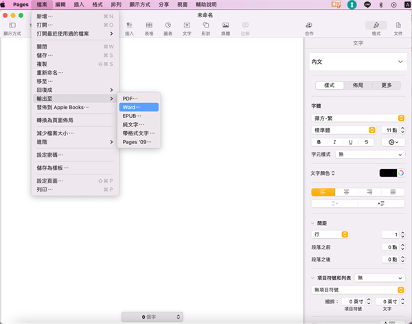Click the 媒體 (Media) toolbar icon
Image resolution: width=412 pixels, height=324 pixels.
[x=225, y=26]
